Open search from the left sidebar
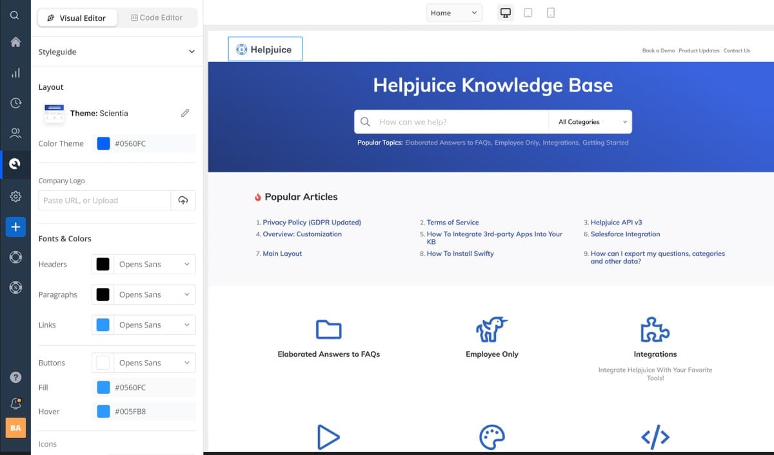 [15, 15]
